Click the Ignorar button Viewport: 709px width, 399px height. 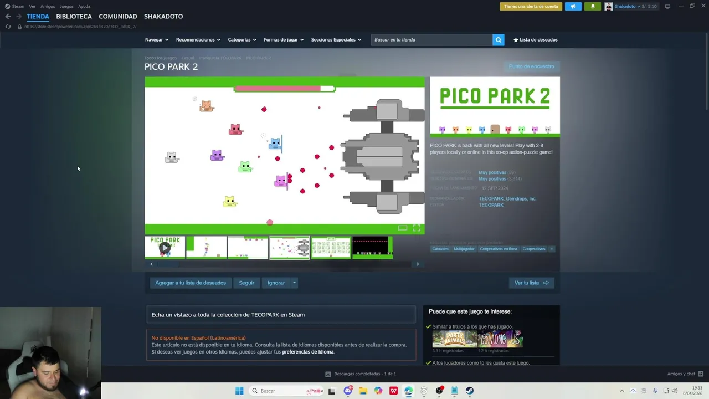point(276,283)
